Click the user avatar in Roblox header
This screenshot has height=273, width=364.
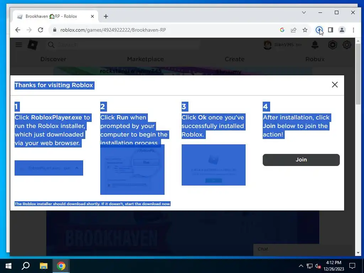pyautogui.click(x=267, y=45)
